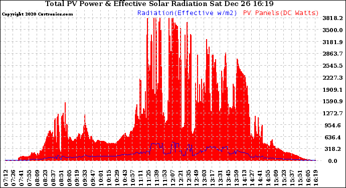Click the 07:12 time label

coord(6,178)
